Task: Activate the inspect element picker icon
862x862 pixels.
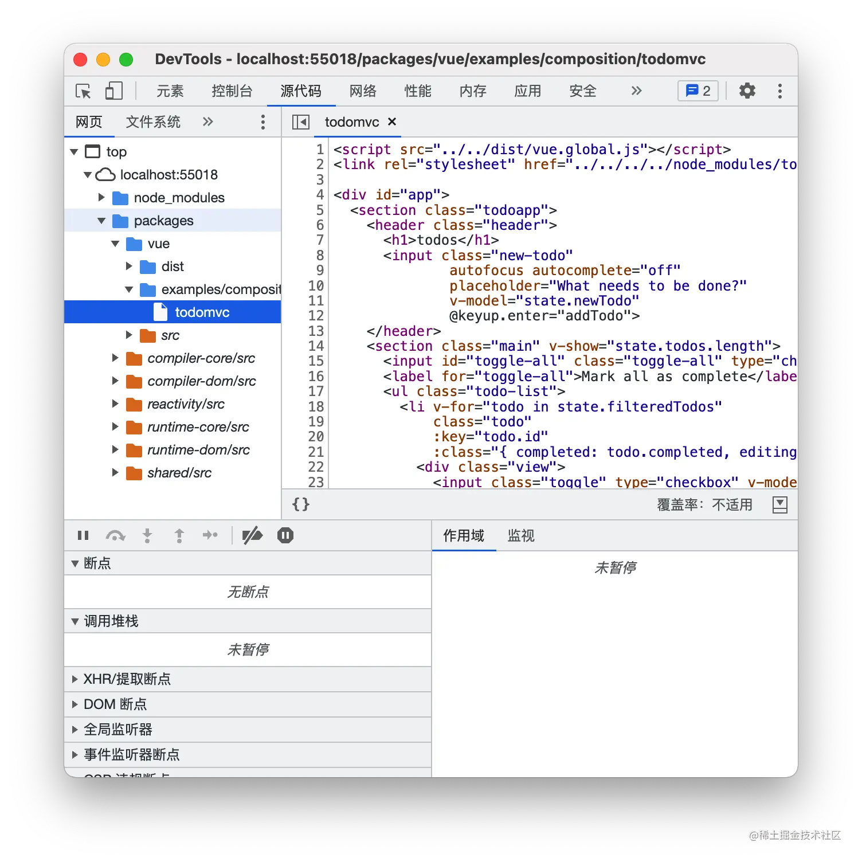Action: click(x=83, y=91)
